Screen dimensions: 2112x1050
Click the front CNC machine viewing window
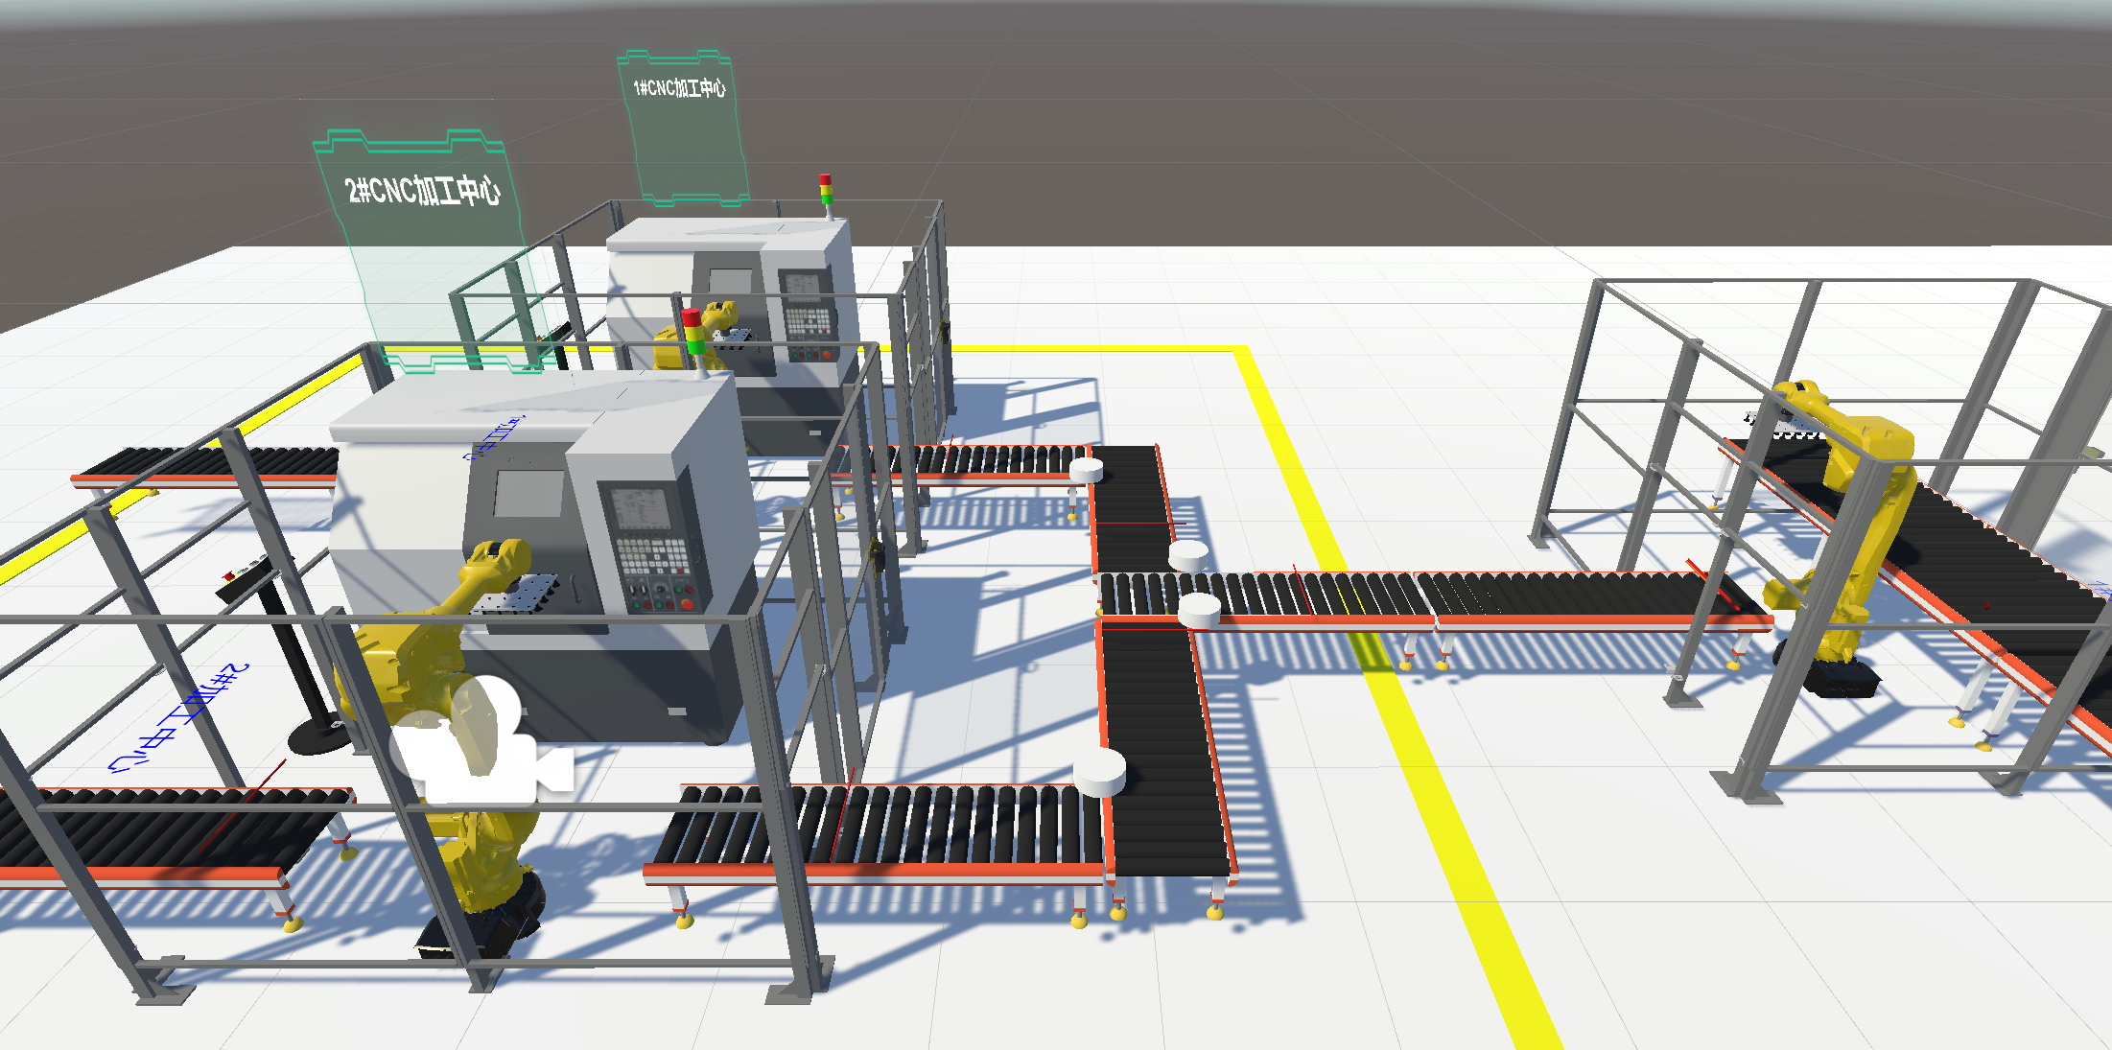tap(528, 494)
